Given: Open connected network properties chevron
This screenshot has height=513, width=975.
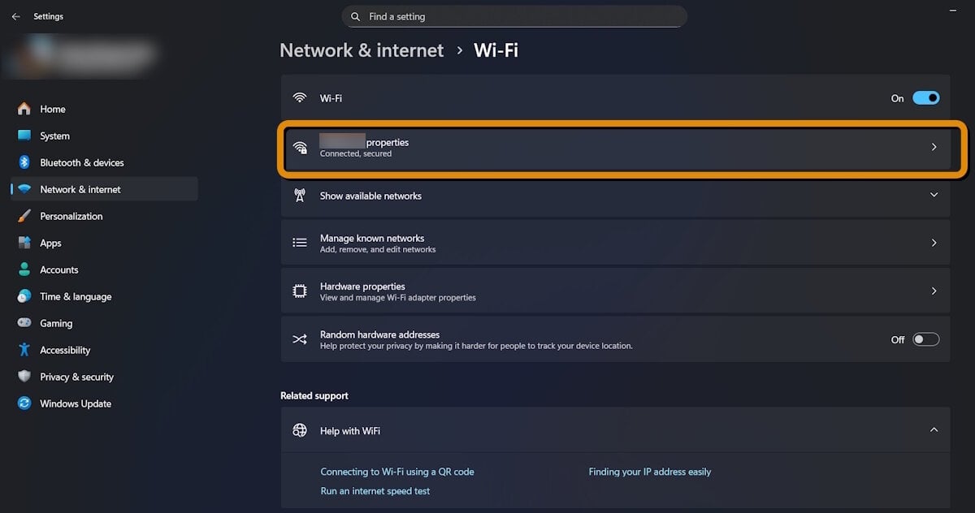Looking at the screenshot, I should [934, 148].
